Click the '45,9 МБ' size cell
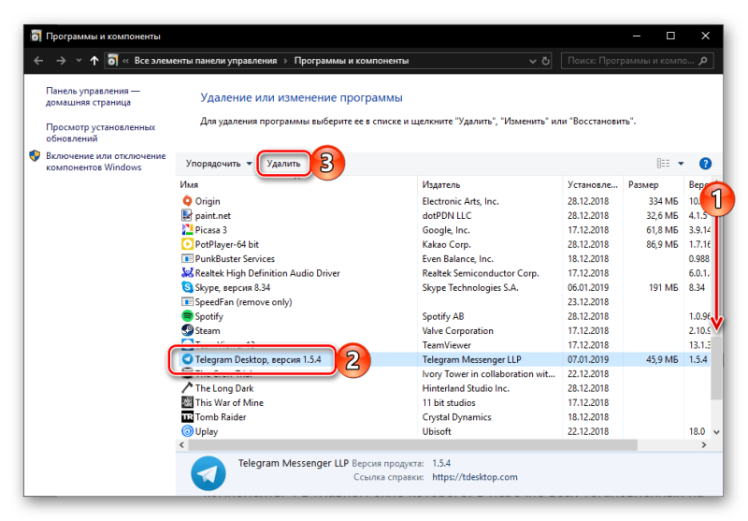The width and height of the screenshot is (748, 521). [x=662, y=359]
